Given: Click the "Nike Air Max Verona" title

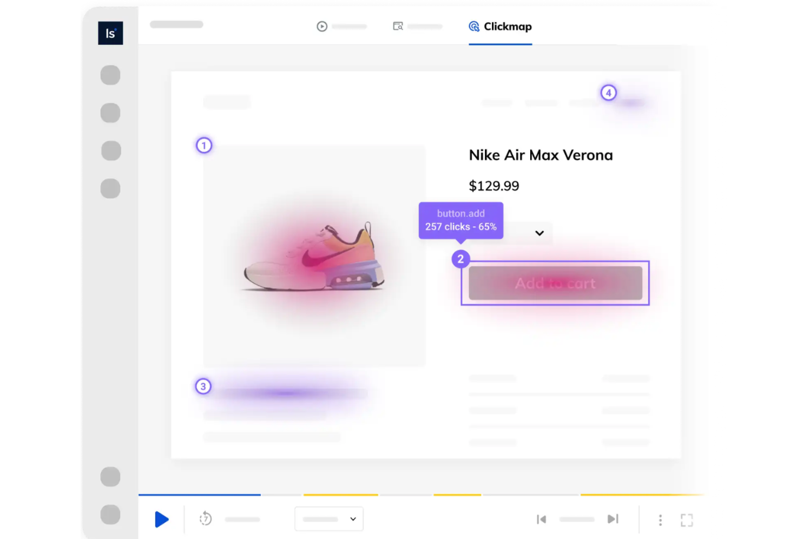Looking at the screenshot, I should [540, 155].
